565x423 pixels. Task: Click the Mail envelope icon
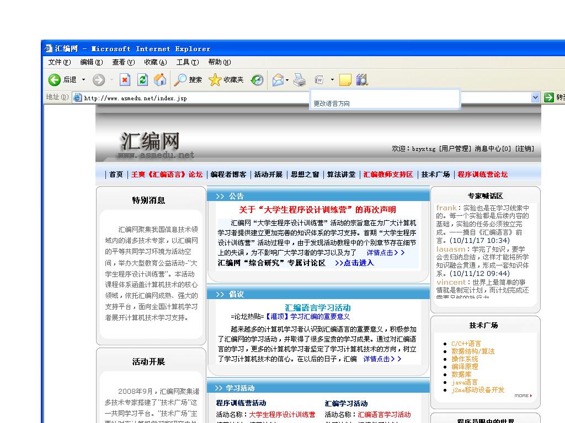[278, 80]
